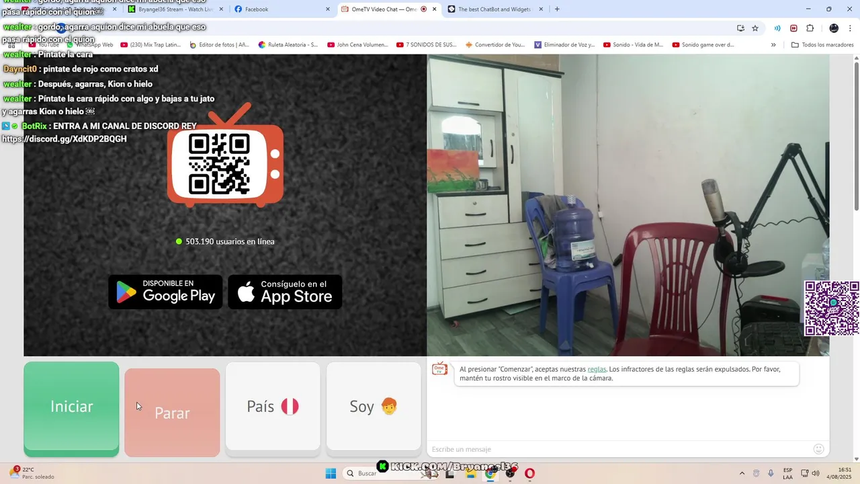Open the Editor de fotos bookmark

click(x=219, y=45)
